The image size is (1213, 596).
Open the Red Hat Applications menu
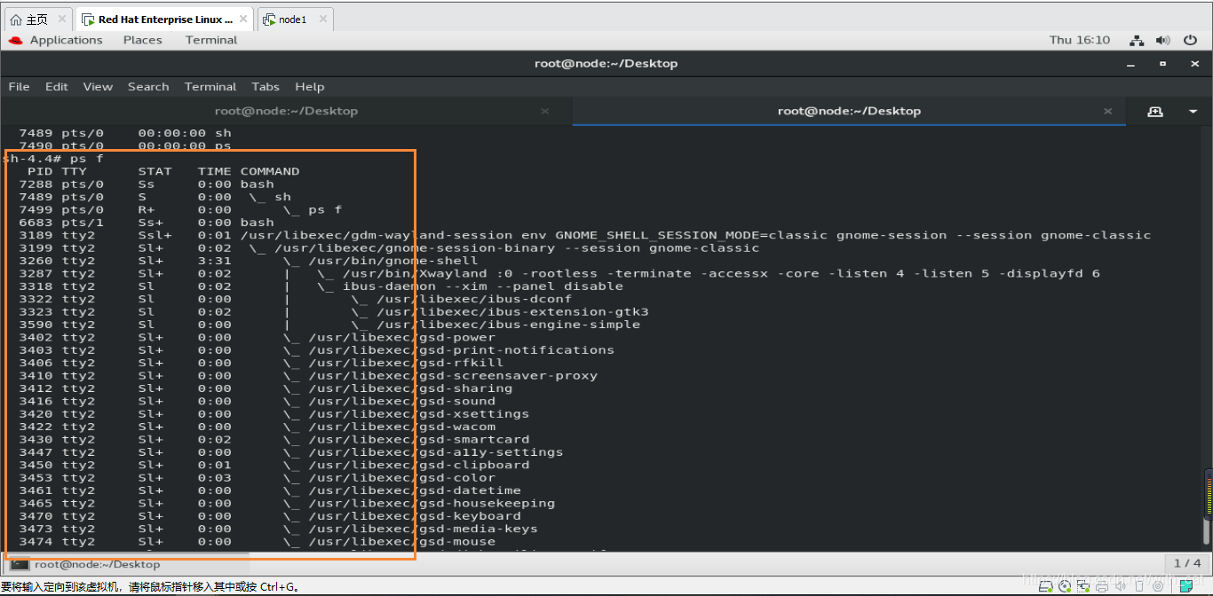(x=66, y=40)
